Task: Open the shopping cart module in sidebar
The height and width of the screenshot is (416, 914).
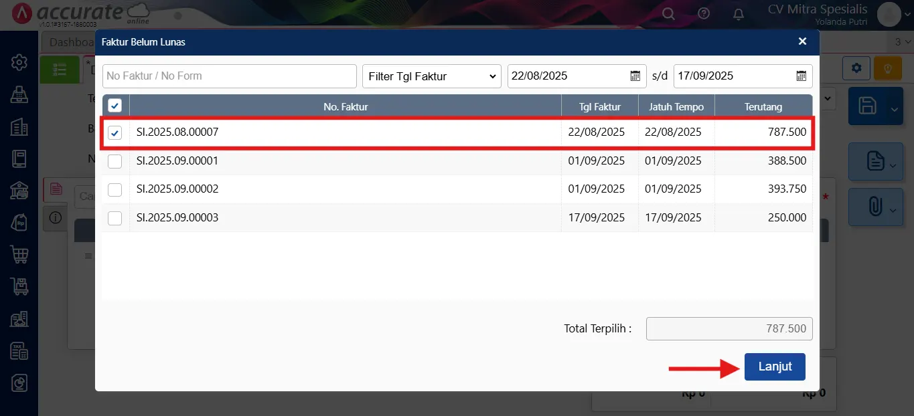Action: (19, 254)
